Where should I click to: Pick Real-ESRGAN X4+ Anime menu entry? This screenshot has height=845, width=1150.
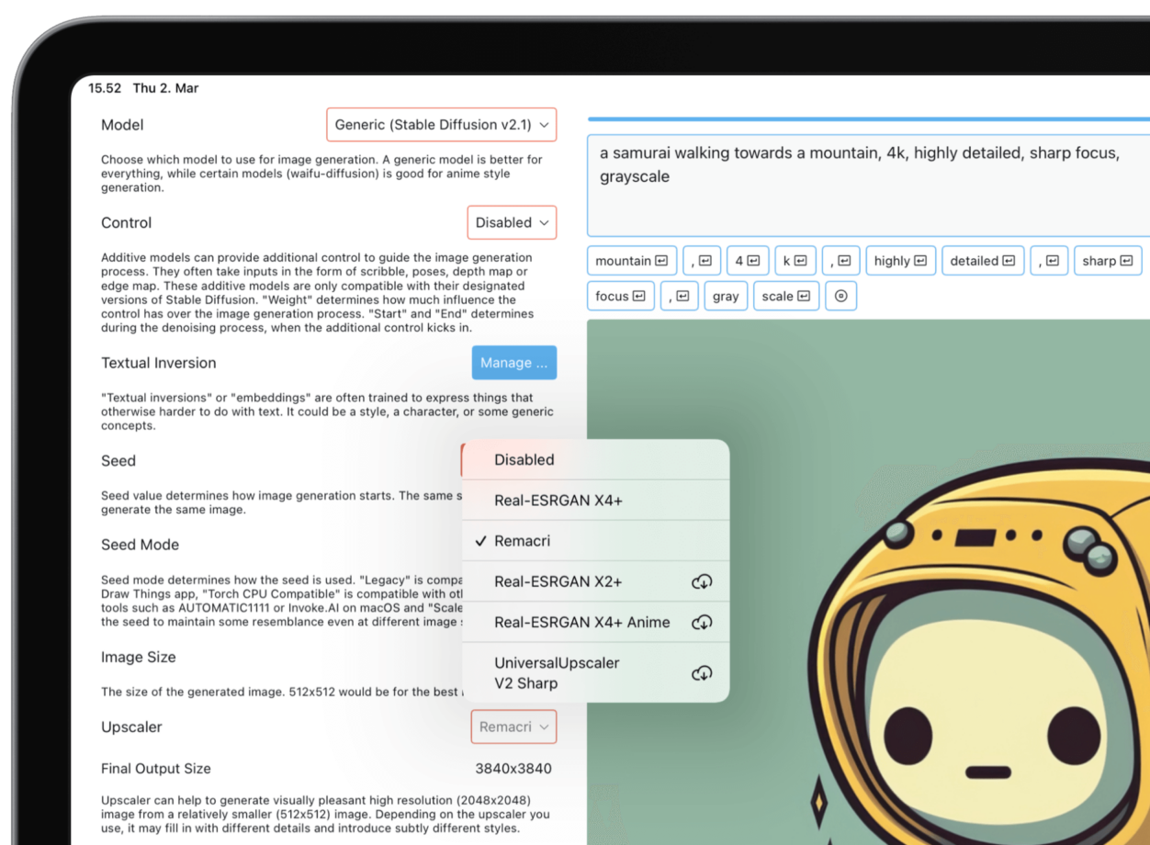coord(581,622)
